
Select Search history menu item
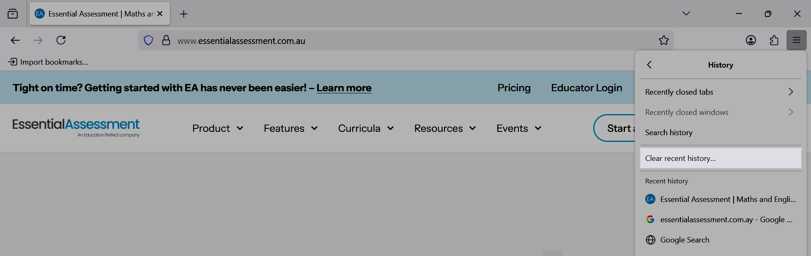point(721,133)
